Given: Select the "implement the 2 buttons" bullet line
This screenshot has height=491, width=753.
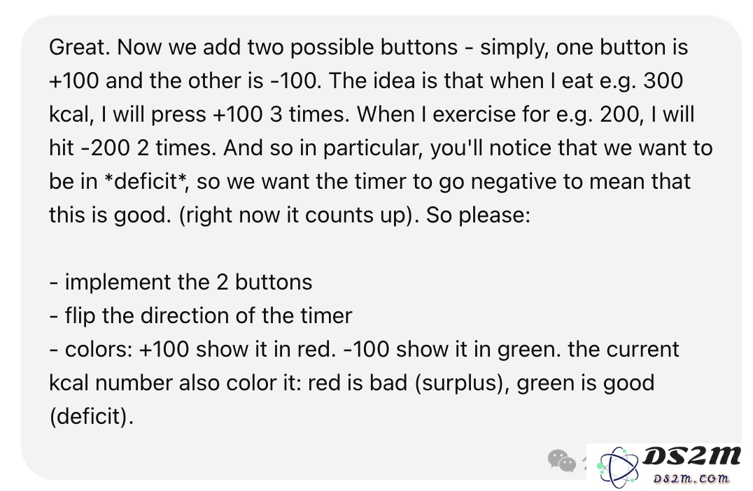Looking at the screenshot, I should [181, 282].
